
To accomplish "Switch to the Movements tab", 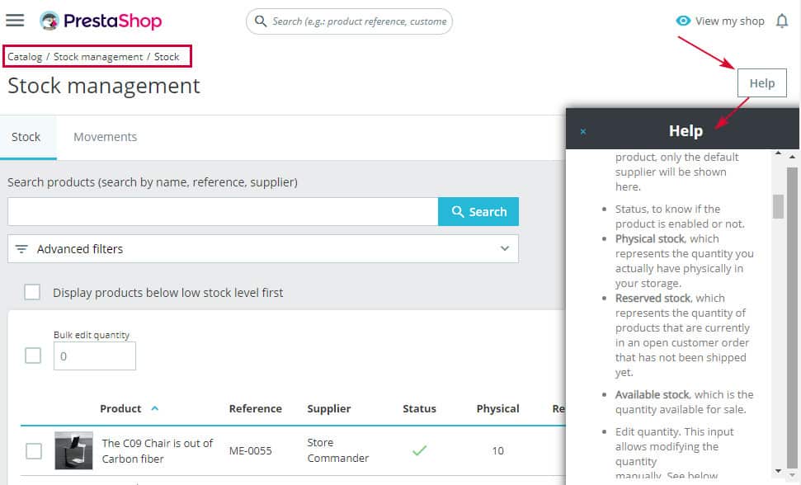I will click(x=105, y=137).
